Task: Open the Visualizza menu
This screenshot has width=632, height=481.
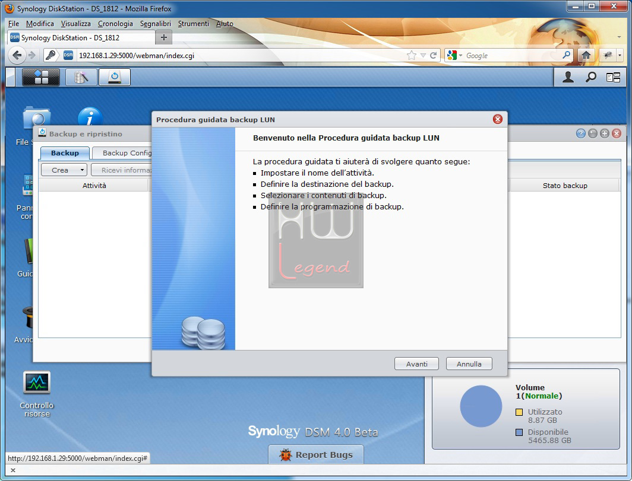Action: pyautogui.click(x=76, y=24)
